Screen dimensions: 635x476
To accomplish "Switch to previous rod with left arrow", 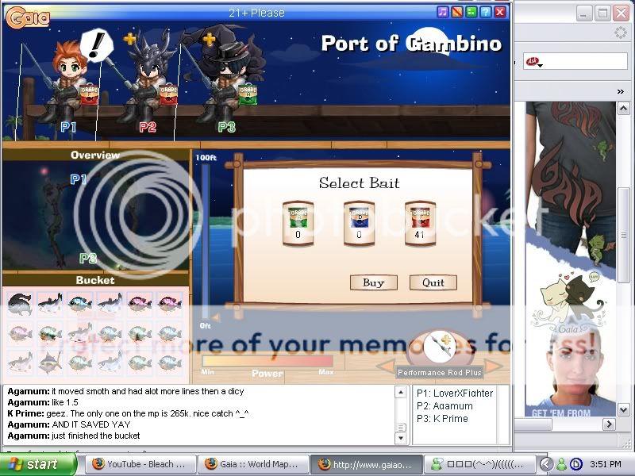I will (x=385, y=367).
